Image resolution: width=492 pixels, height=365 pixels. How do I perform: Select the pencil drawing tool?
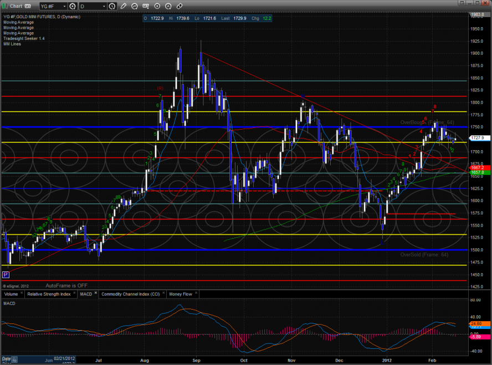point(124,6)
